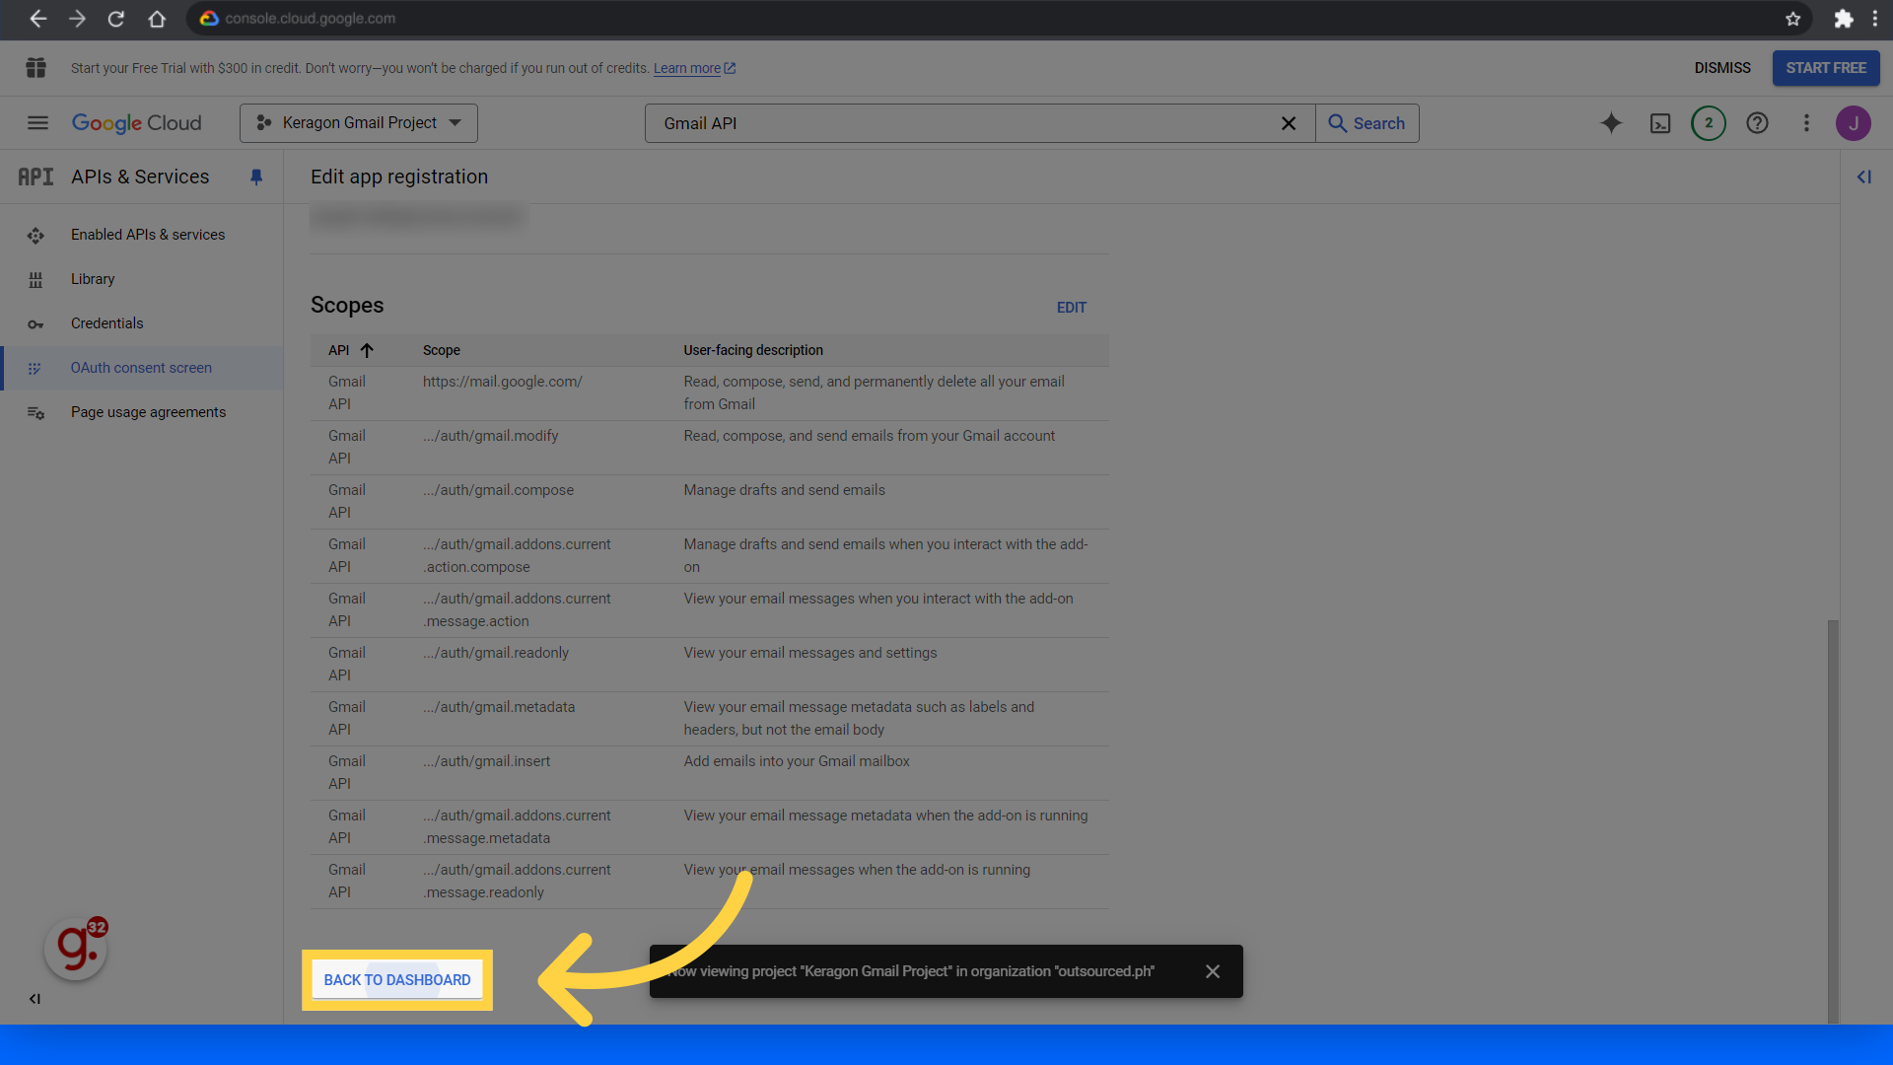
Task: Select the .../auth/gmail.compose scope cell
Action: [498, 490]
